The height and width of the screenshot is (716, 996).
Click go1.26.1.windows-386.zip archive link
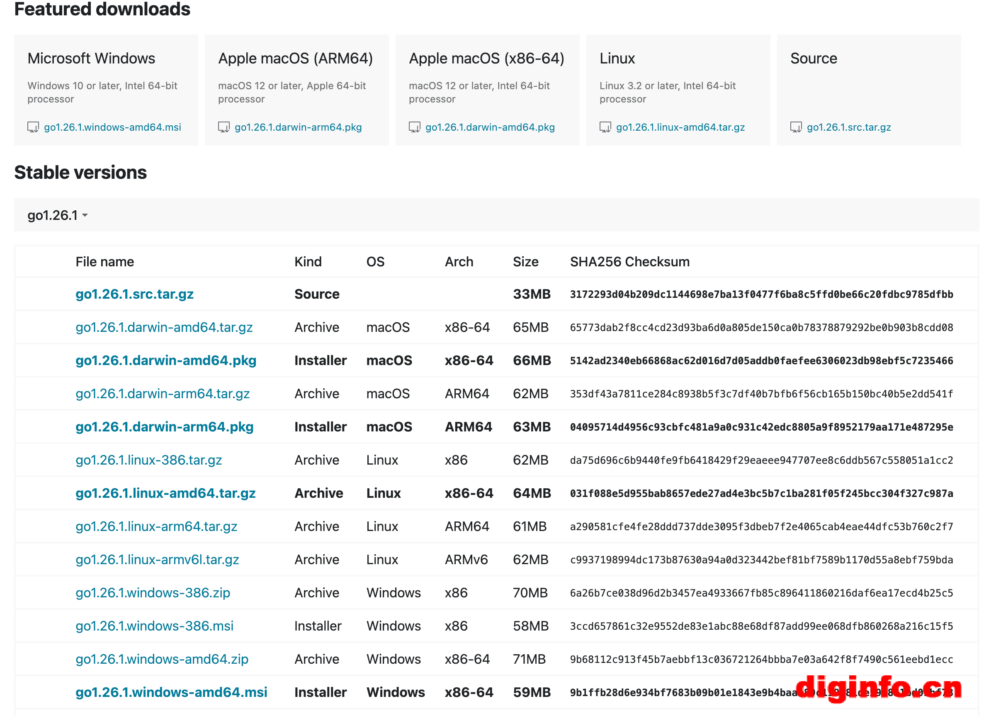[x=153, y=592]
